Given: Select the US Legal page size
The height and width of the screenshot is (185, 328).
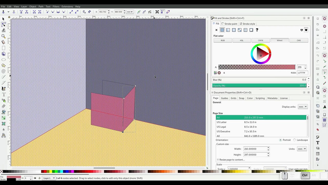Looking at the screenshot, I should point(261,127).
